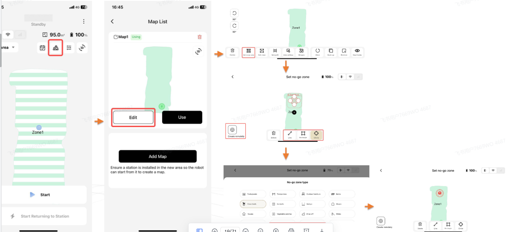Tap the Zone1 label on Standby map
Image resolution: width=512 pixels, height=232 pixels.
[x=38, y=132]
